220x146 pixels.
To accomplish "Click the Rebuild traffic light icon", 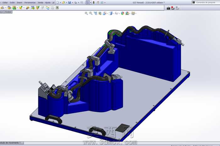I will 94,3.
